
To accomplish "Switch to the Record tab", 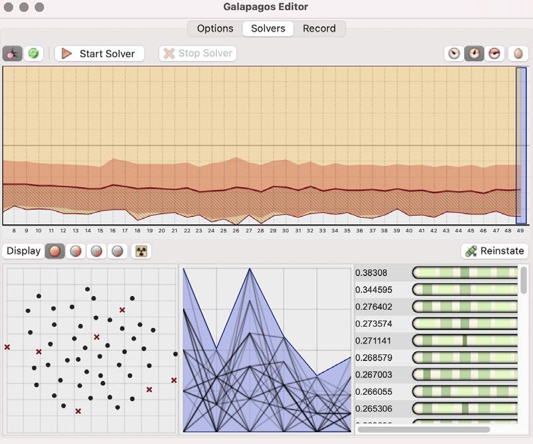I will [x=319, y=29].
